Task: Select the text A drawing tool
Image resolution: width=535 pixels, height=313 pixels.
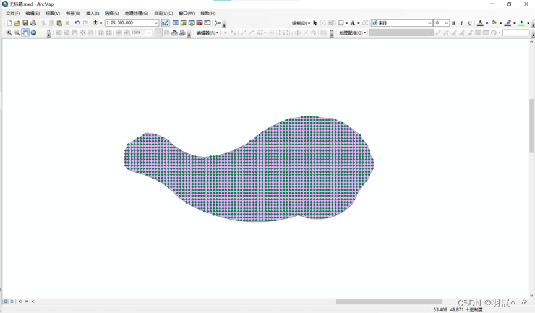Action: 353,23
